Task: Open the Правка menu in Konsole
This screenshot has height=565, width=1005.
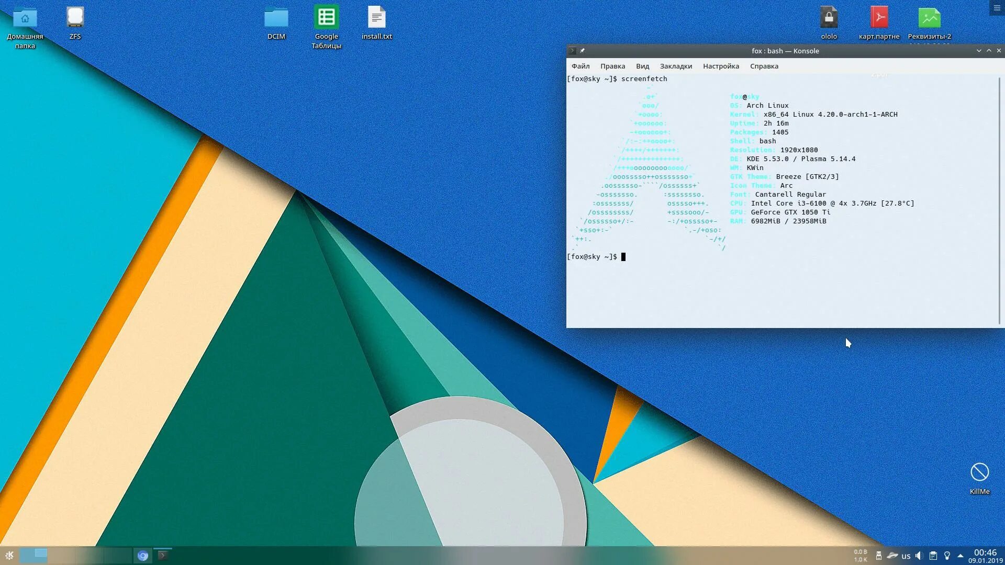Action: pyautogui.click(x=612, y=66)
